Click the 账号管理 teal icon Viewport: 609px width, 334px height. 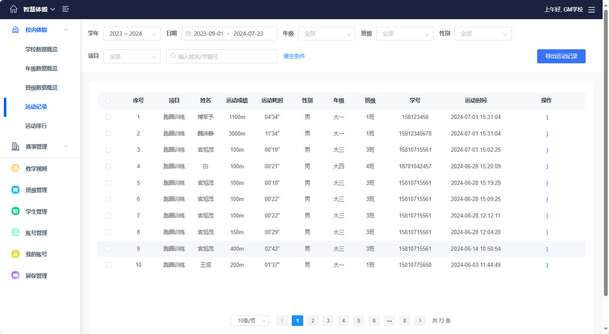pyautogui.click(x=15, y=233)
